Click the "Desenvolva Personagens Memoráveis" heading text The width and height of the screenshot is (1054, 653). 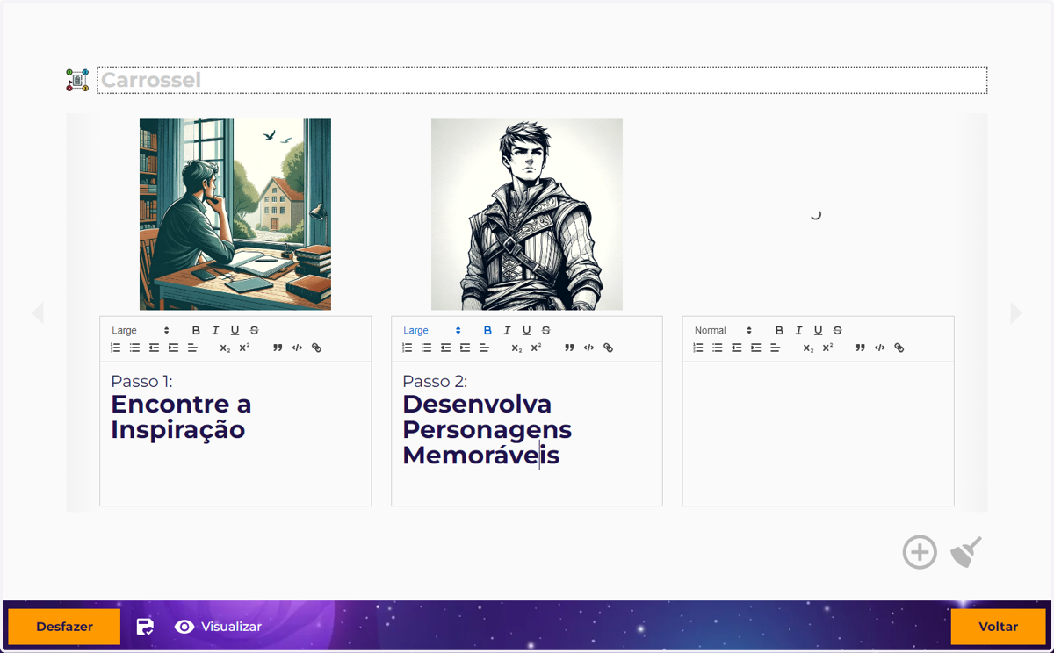pyautogui.click(x=487, y=430)
